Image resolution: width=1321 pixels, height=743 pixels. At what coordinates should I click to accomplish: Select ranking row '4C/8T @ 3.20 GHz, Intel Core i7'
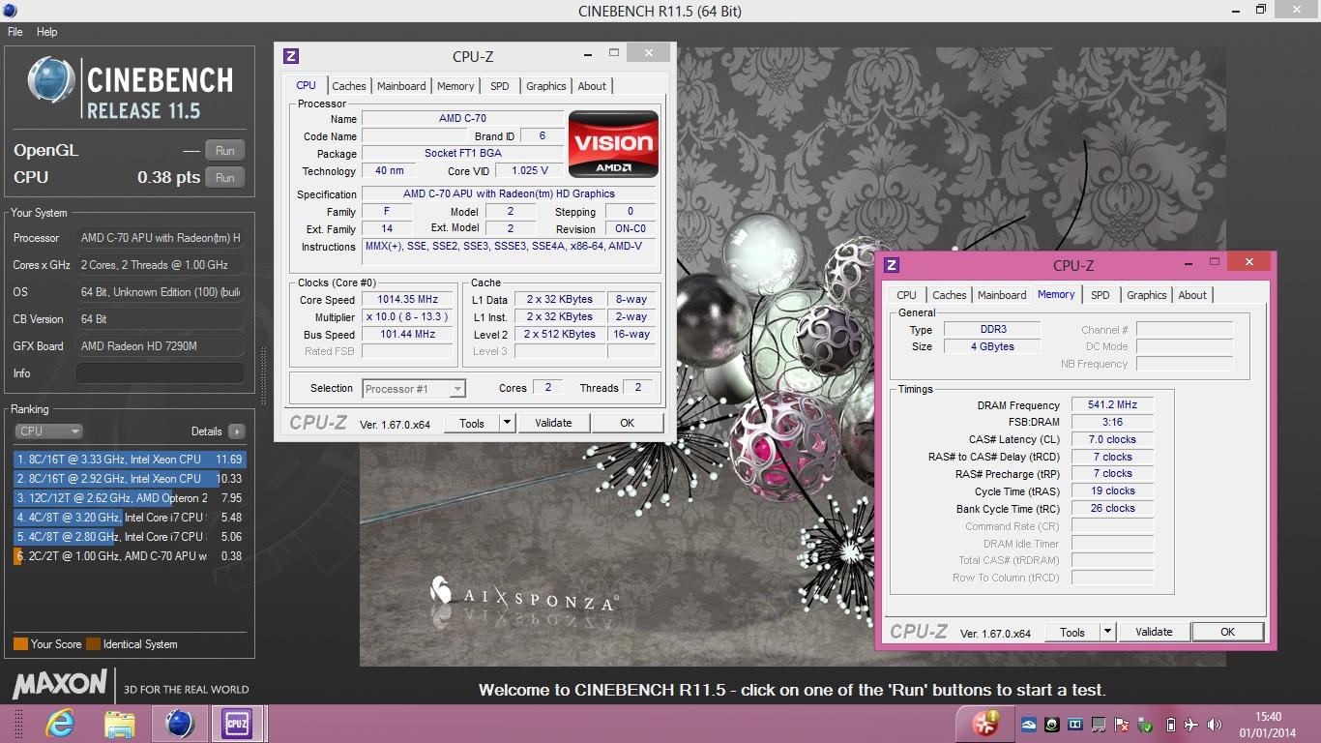click(130, 518)
